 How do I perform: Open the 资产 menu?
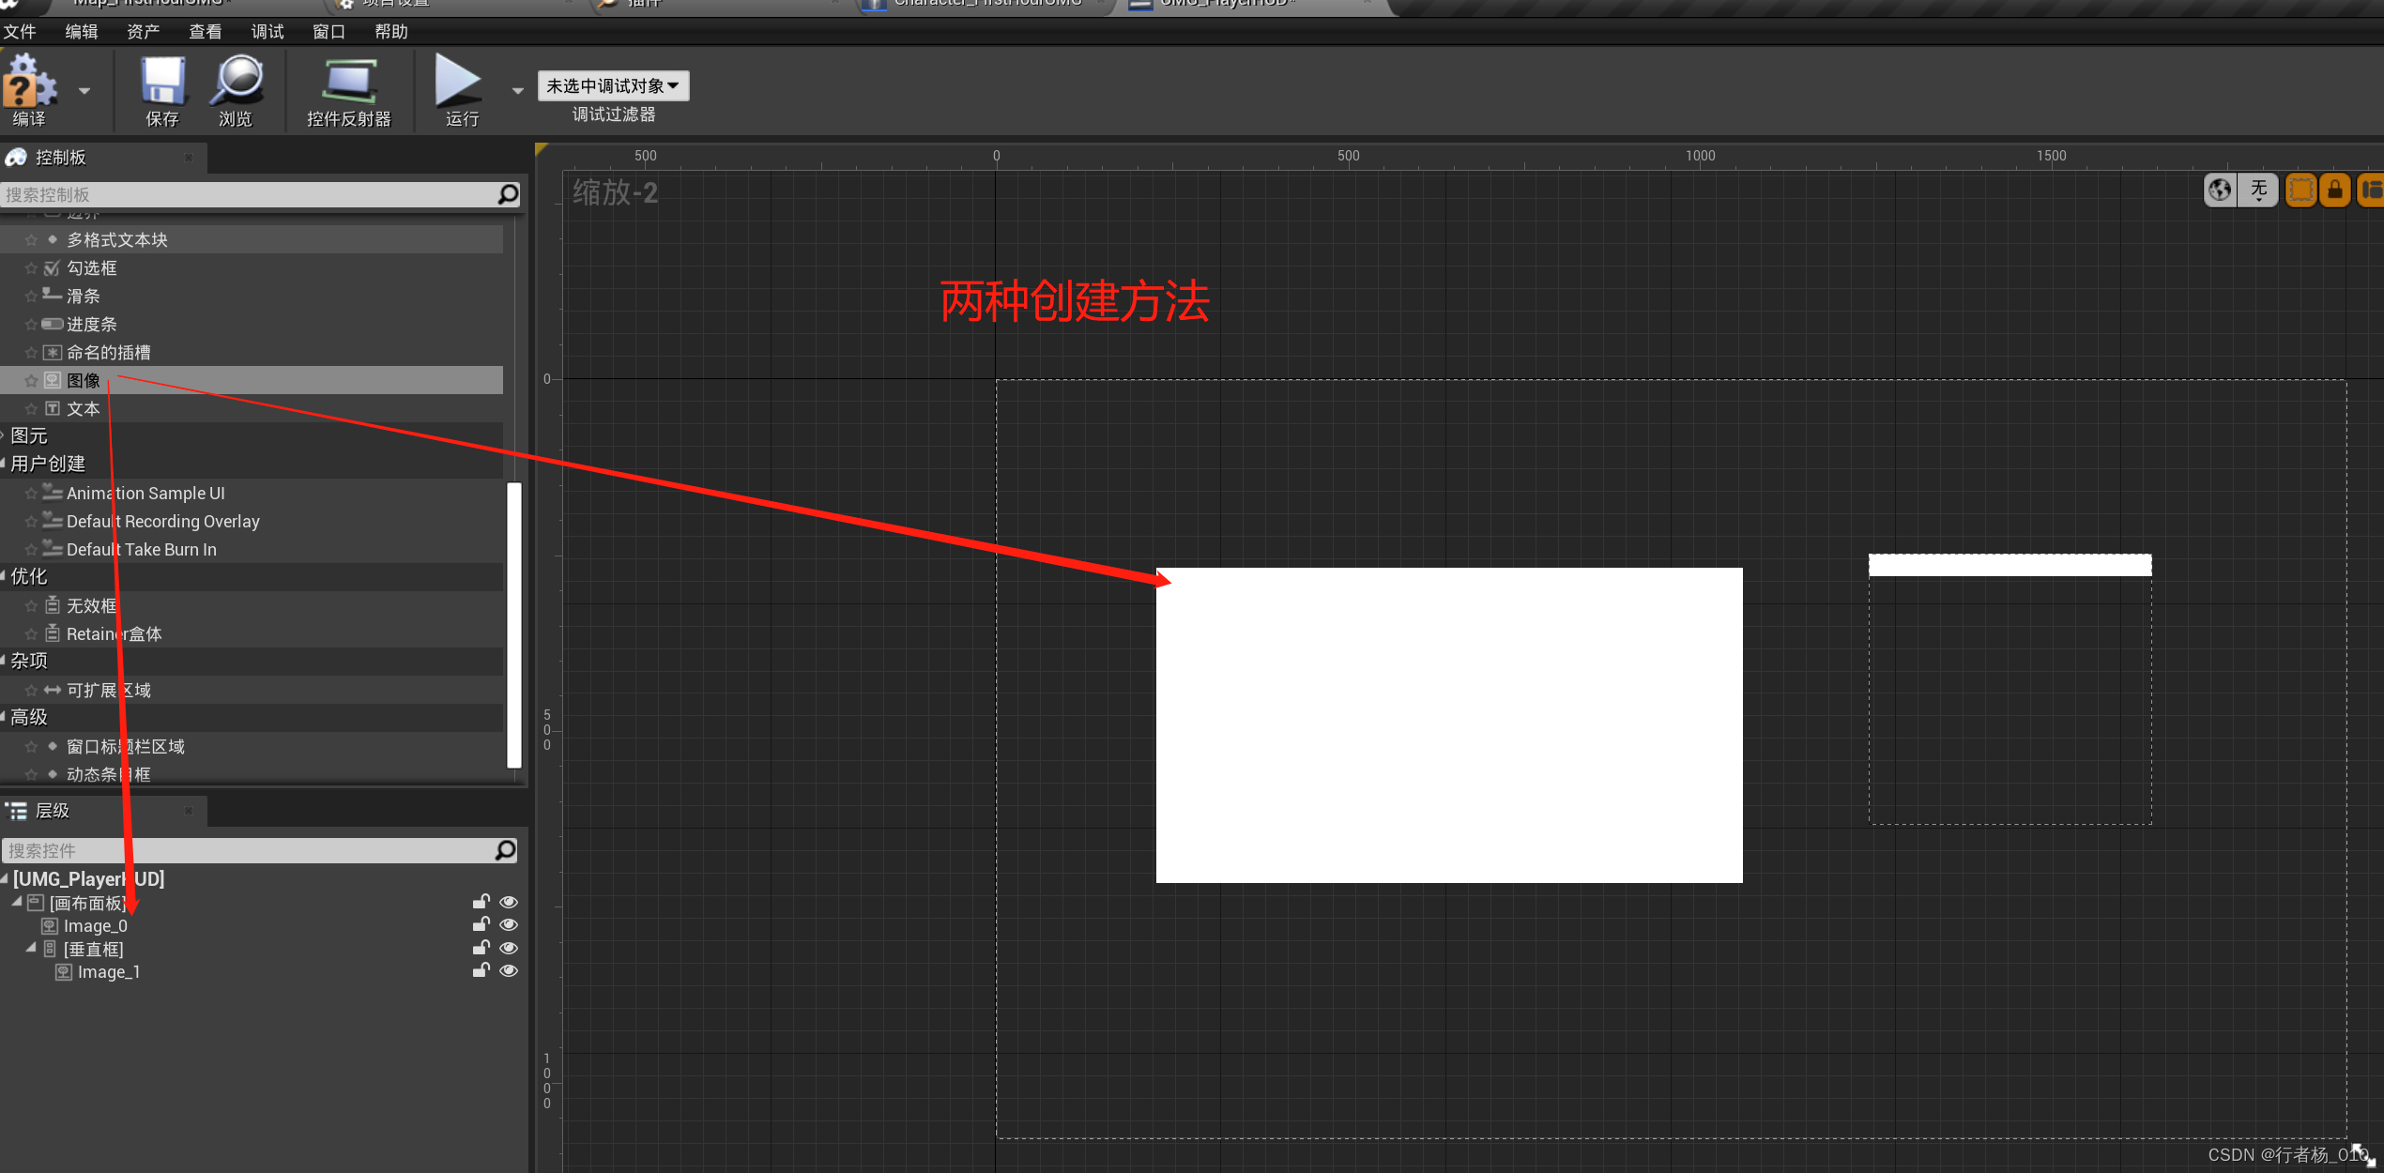point(143,32)
